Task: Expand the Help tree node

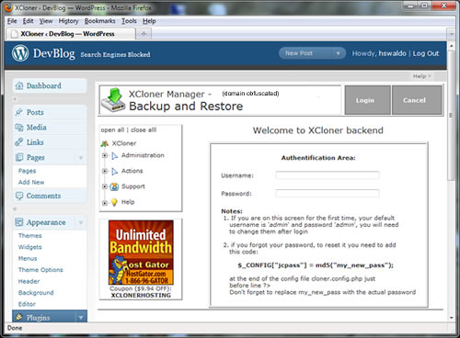Action: point(105,203)
